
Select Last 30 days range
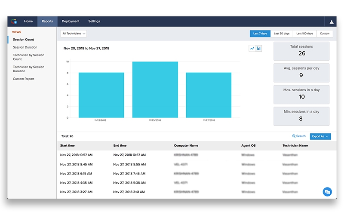click(x=282, y=34)
